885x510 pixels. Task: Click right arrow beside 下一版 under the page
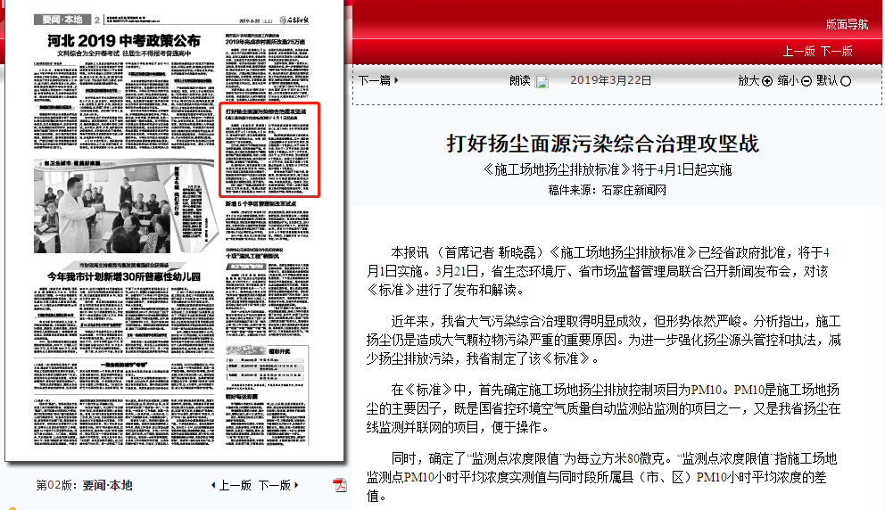[296, 486]
